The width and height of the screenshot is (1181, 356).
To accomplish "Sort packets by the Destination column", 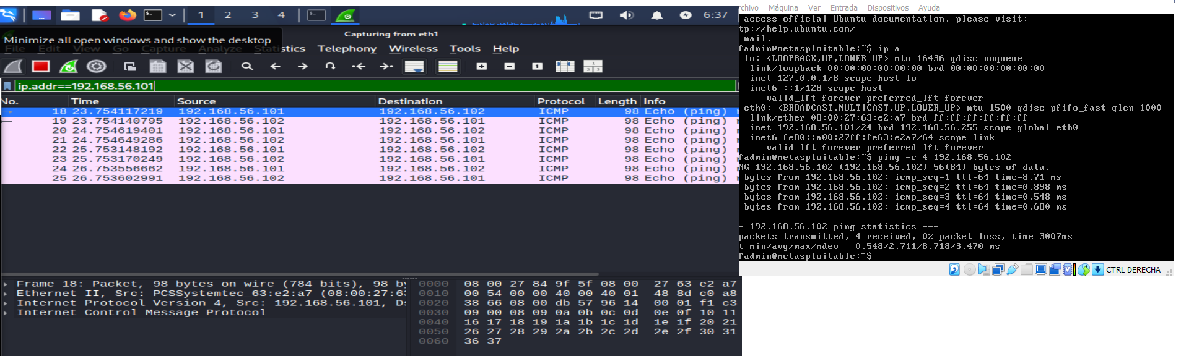I will [455, 101].
